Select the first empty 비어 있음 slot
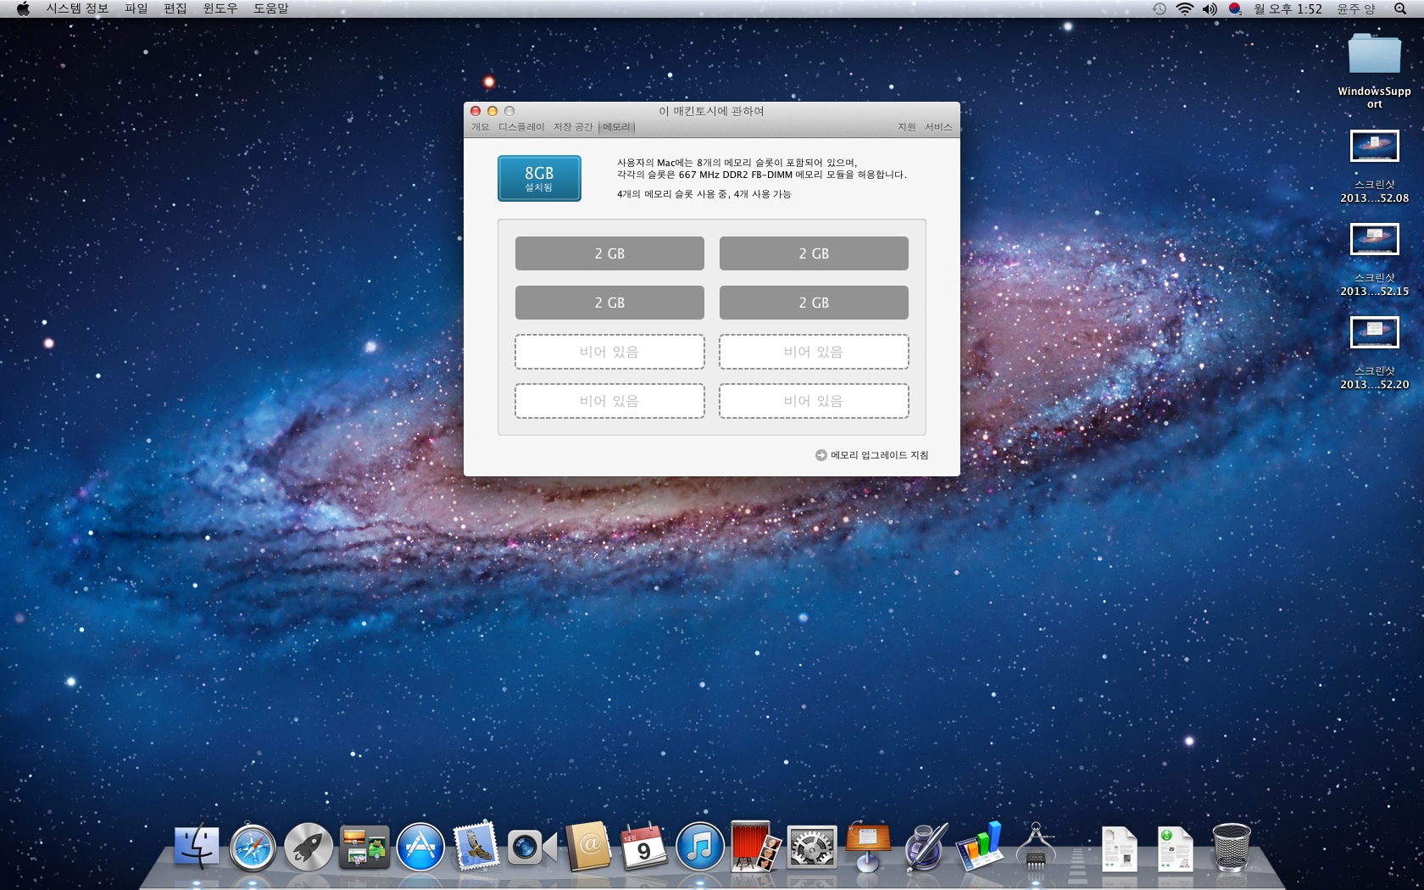The width and height of the screenshot is (1424, 890). point(609,352)
